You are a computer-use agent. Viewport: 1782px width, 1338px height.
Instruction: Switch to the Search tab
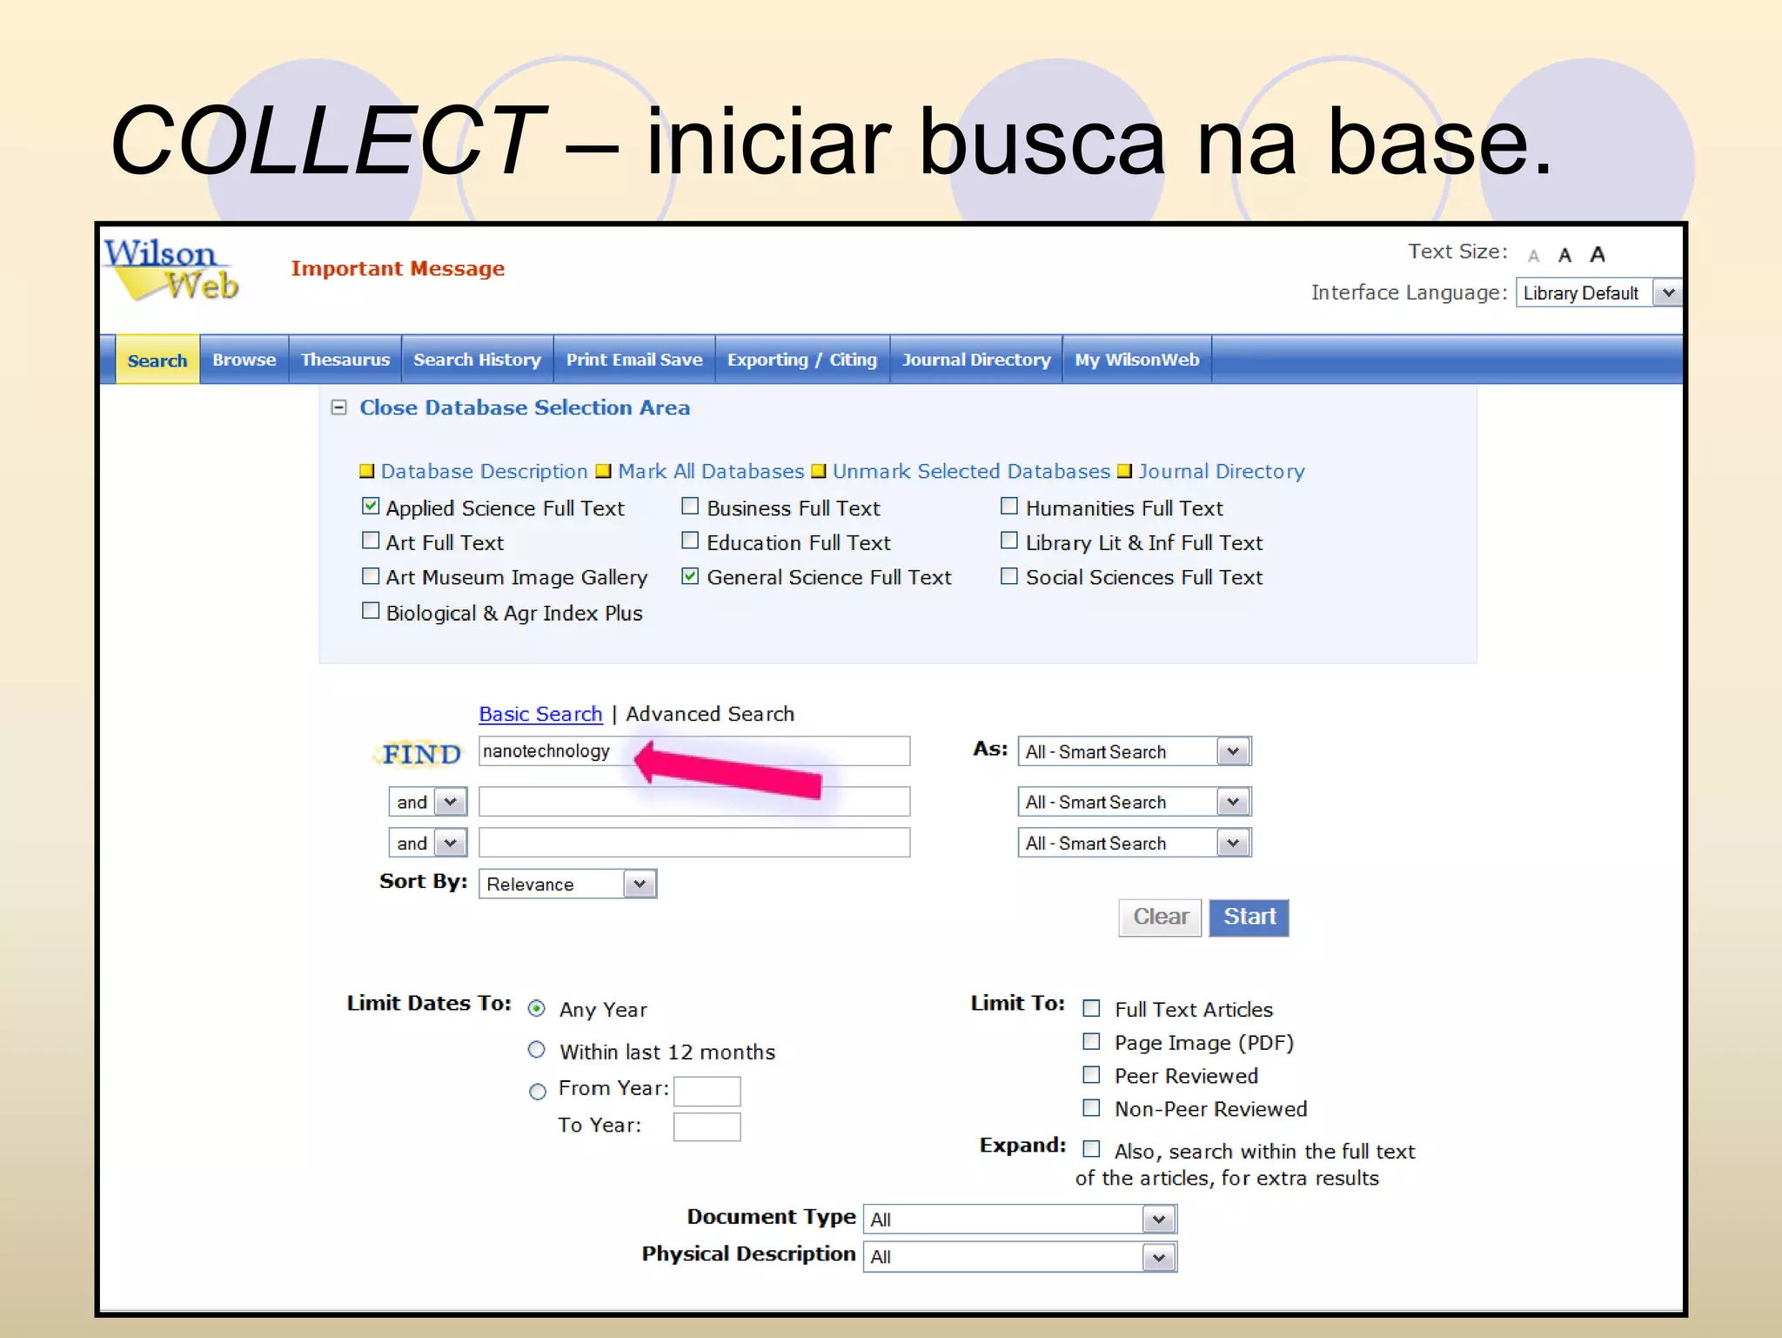157,360
